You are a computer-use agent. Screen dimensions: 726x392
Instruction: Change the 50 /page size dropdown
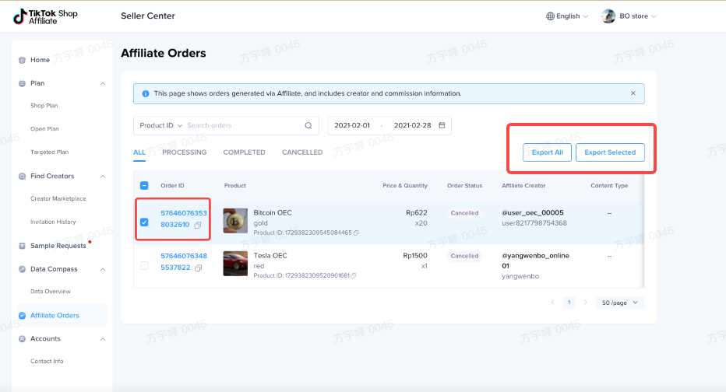tap(620, 303)
